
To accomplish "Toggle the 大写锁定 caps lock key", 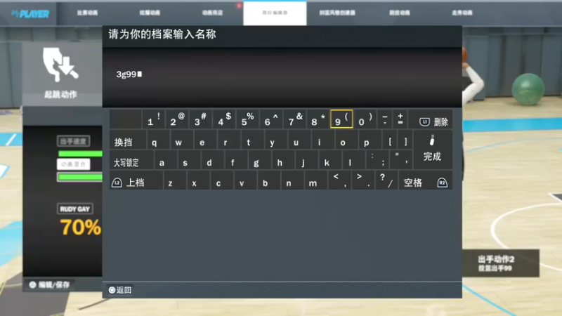I will coord(132,160).
